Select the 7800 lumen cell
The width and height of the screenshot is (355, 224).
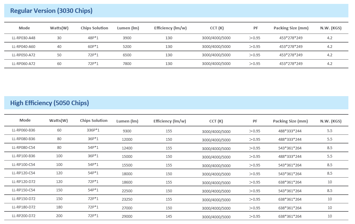coord(127,64)
